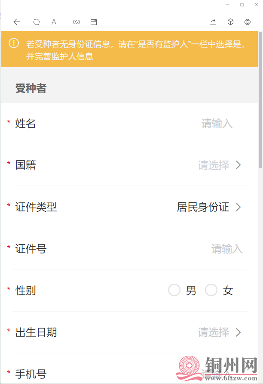Open text size settings via the A icon
The image size is (263, 384).
tap(54, 22)
